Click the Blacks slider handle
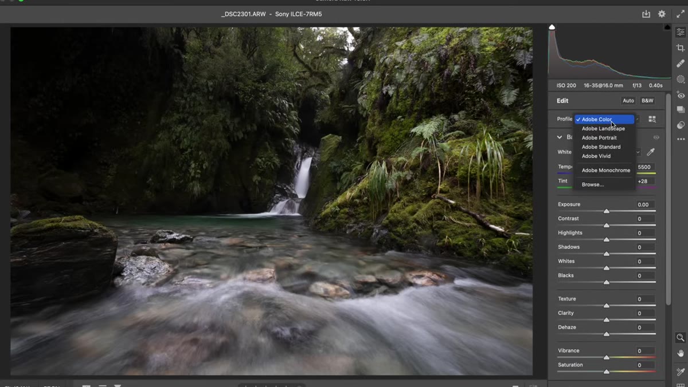This screenshot has width=688, height=387. pyautogui.click(x=607, y=282)
